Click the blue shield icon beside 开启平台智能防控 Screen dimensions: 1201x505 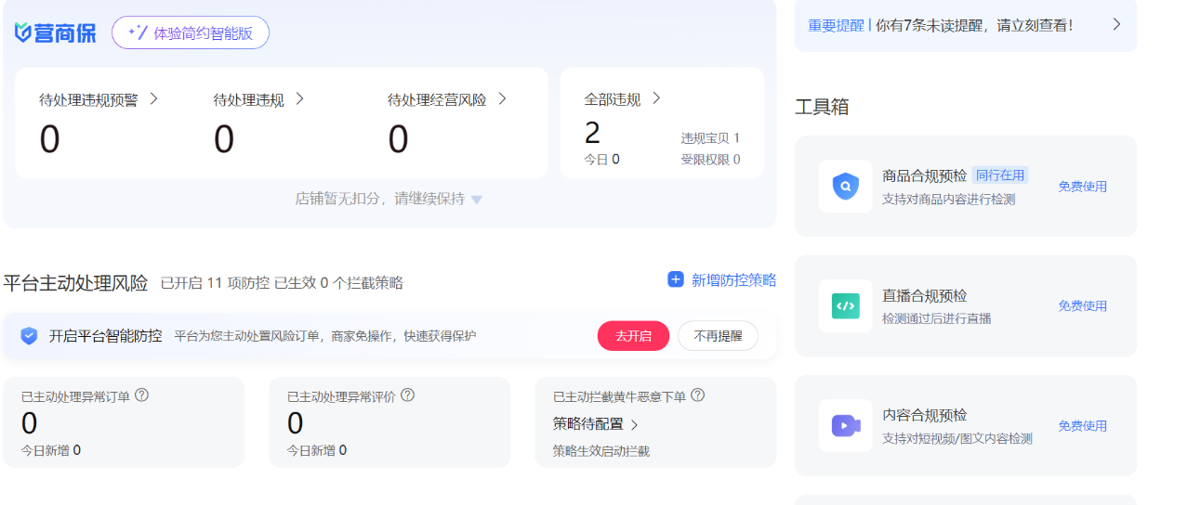(29, 336)
